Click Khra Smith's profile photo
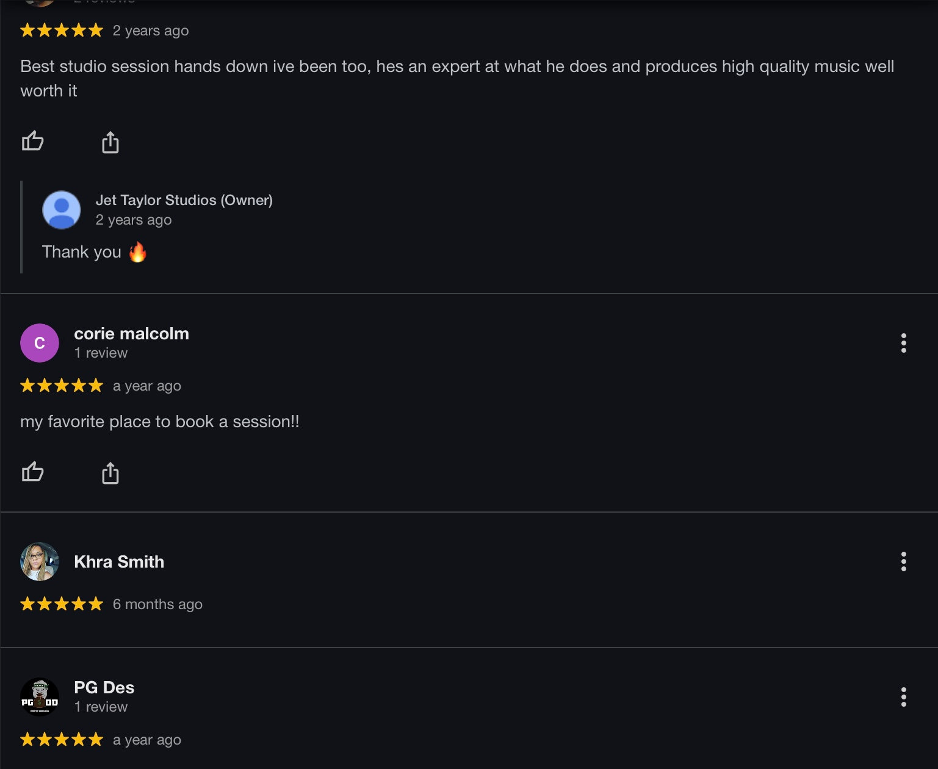This screenshot has width=938, height=769. pyautogui.click(x=40, y=561)
